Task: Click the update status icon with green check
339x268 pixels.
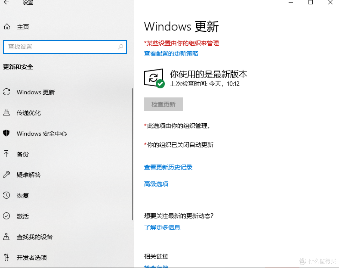Action: (x=154, y=78)
